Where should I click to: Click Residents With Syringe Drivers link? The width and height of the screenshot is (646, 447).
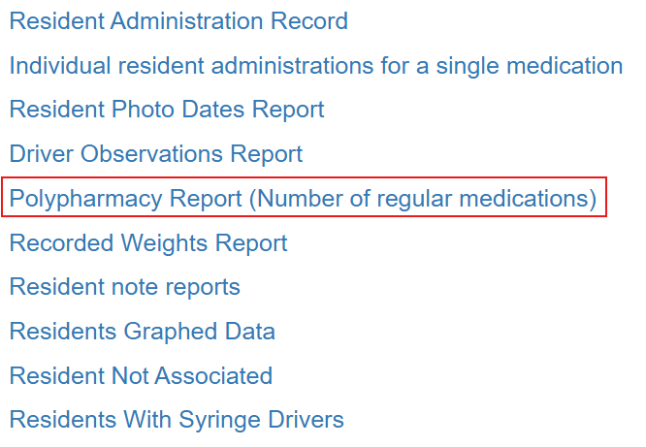[x=177, y=420]
